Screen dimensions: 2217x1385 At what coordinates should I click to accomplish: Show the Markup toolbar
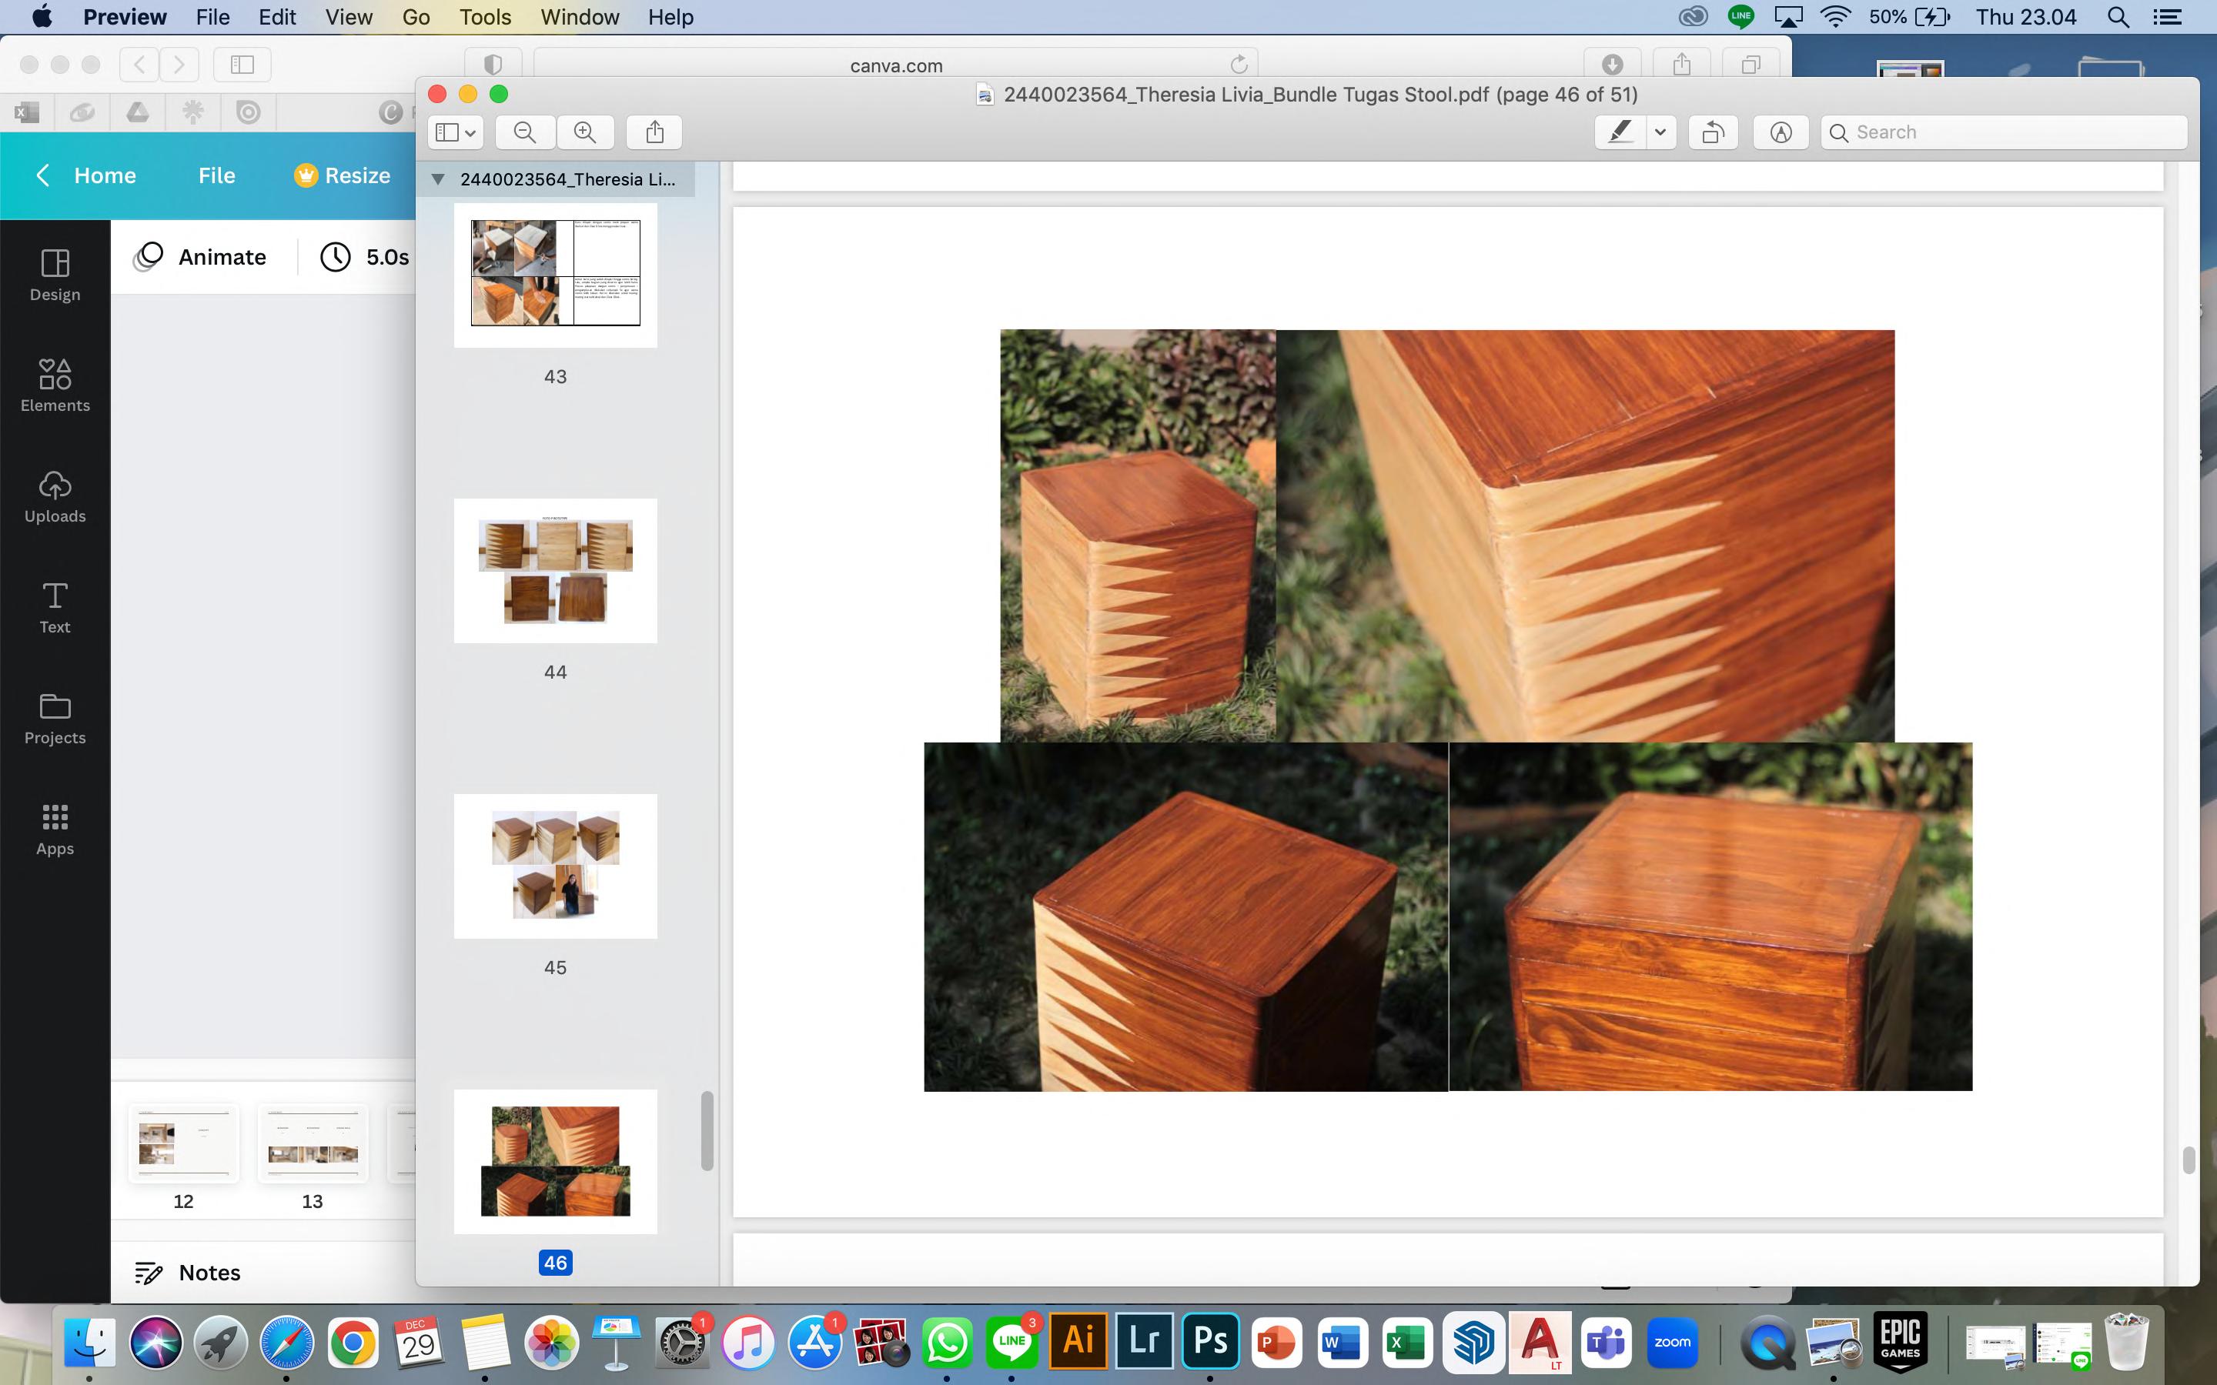tap(1780, 132)
